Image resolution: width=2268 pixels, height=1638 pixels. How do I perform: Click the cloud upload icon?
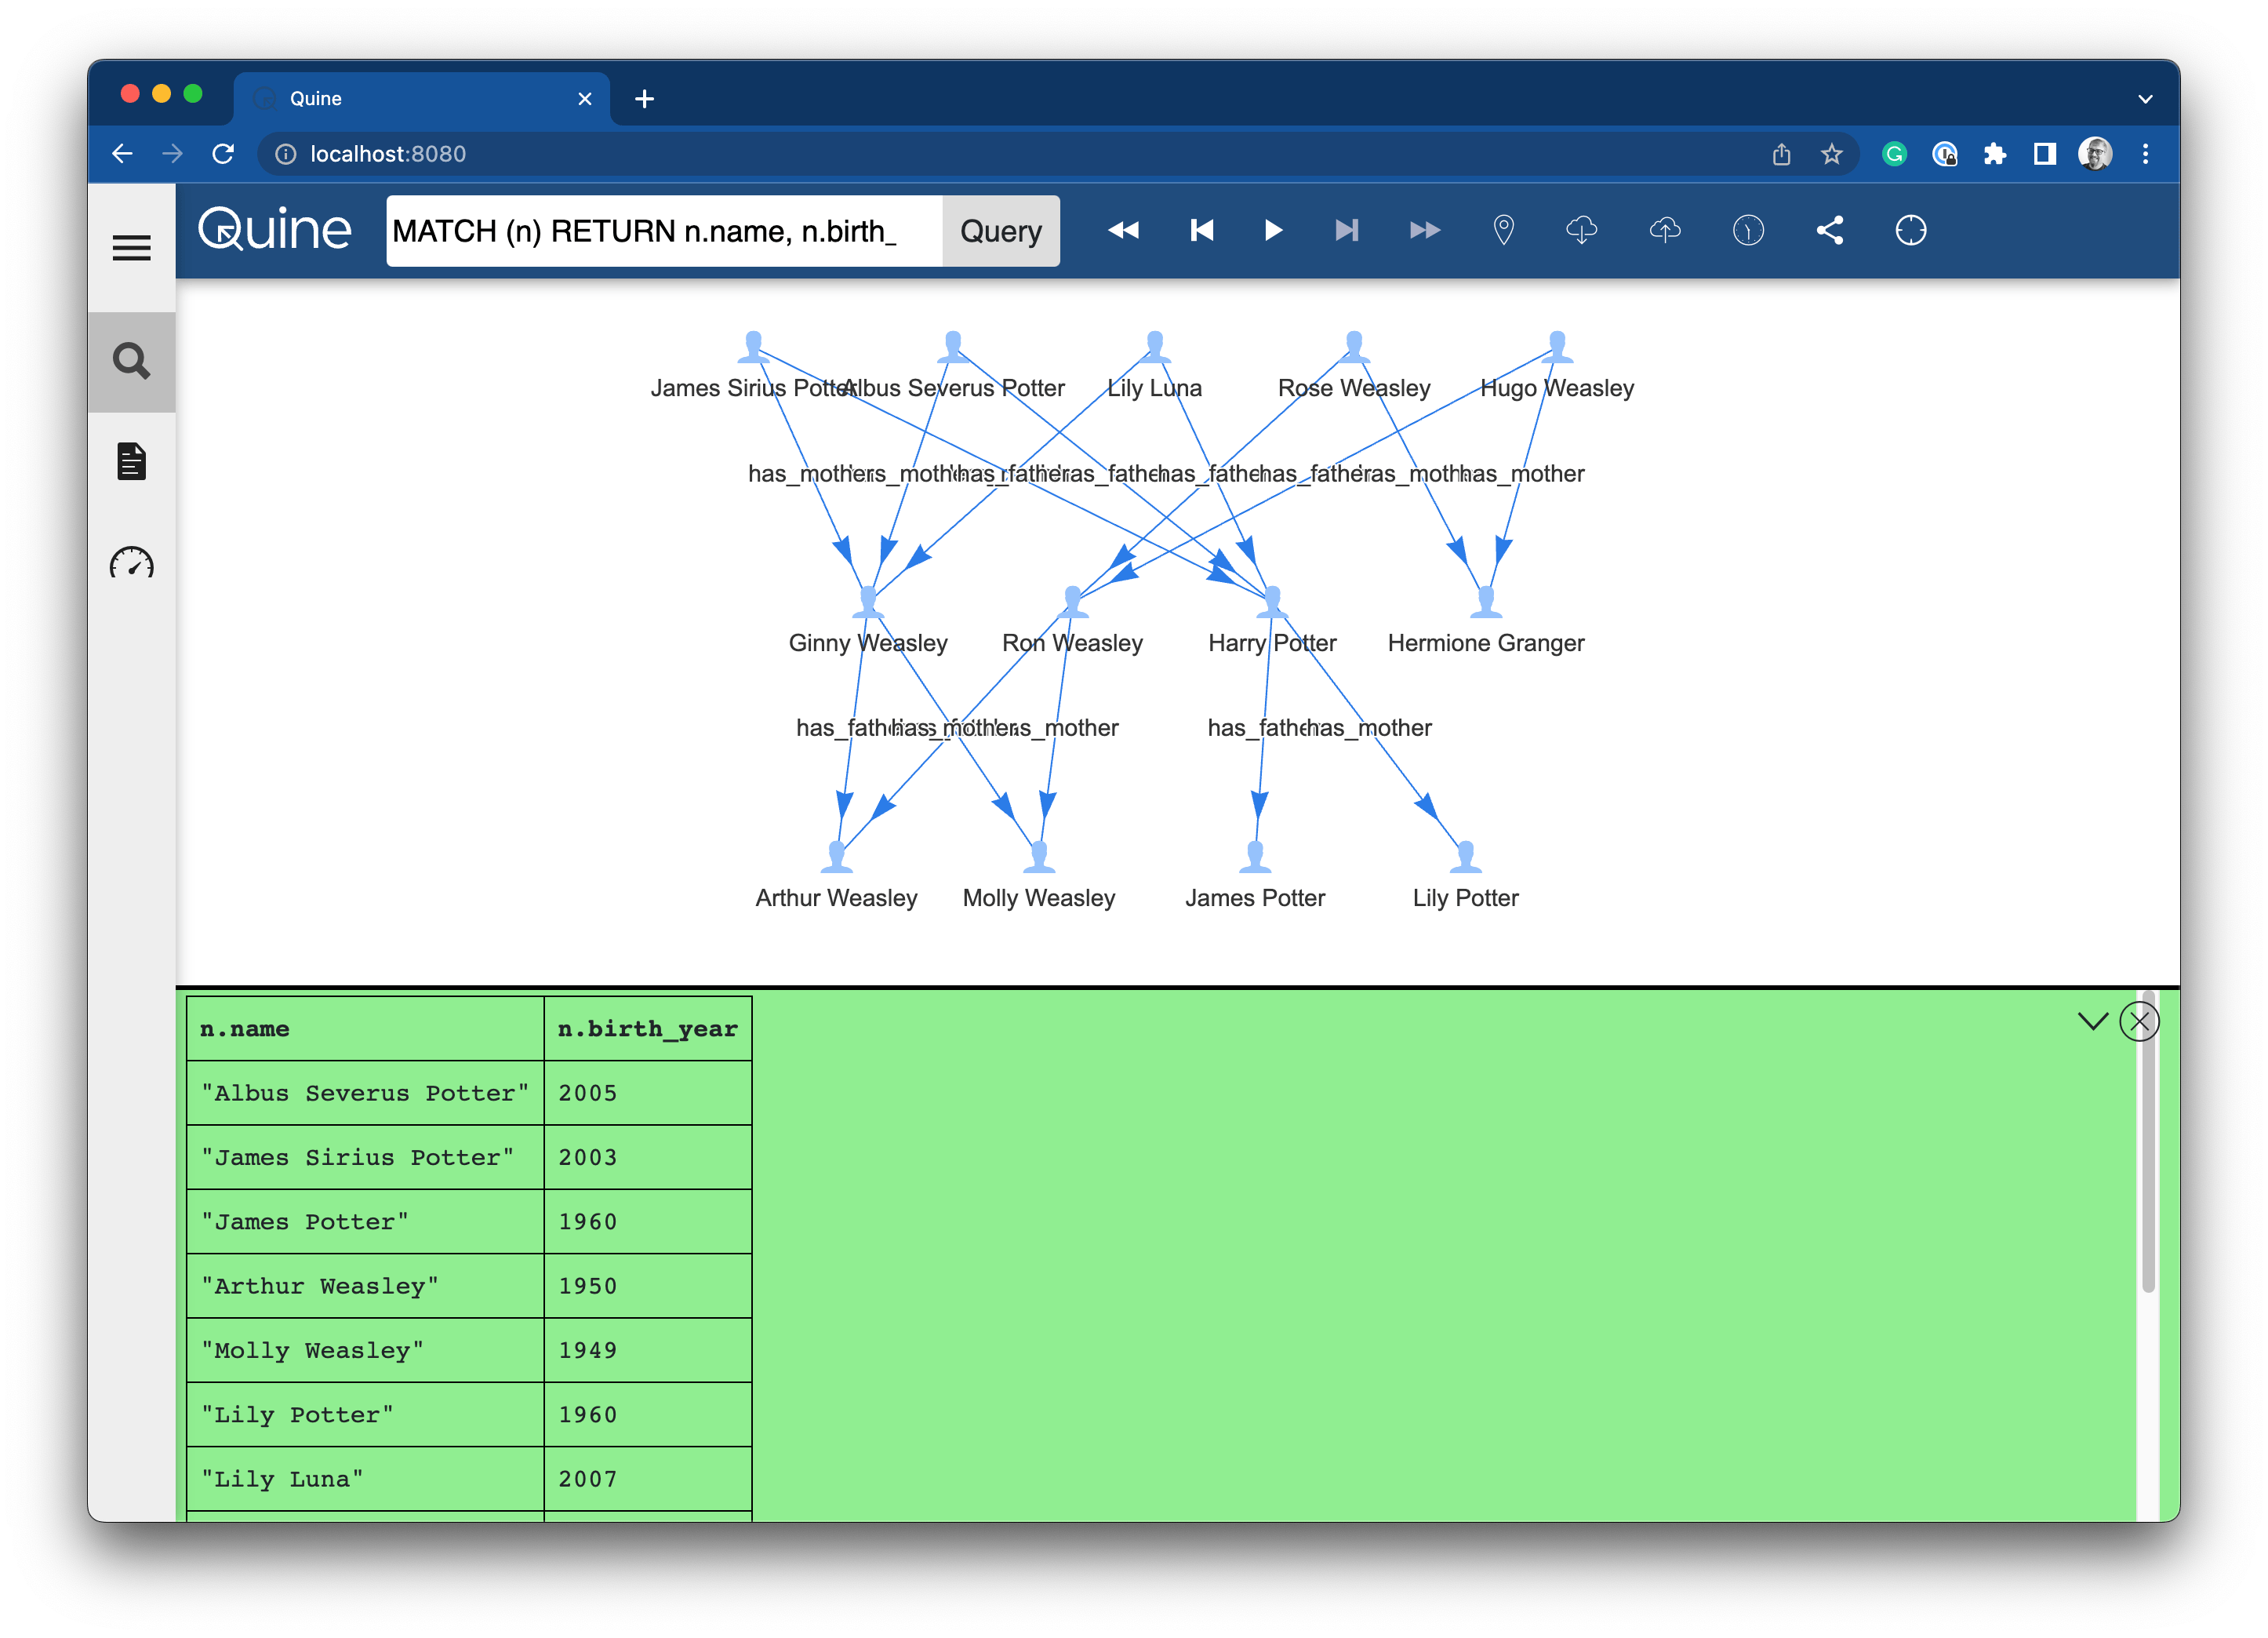click(x=1664, y=231)
